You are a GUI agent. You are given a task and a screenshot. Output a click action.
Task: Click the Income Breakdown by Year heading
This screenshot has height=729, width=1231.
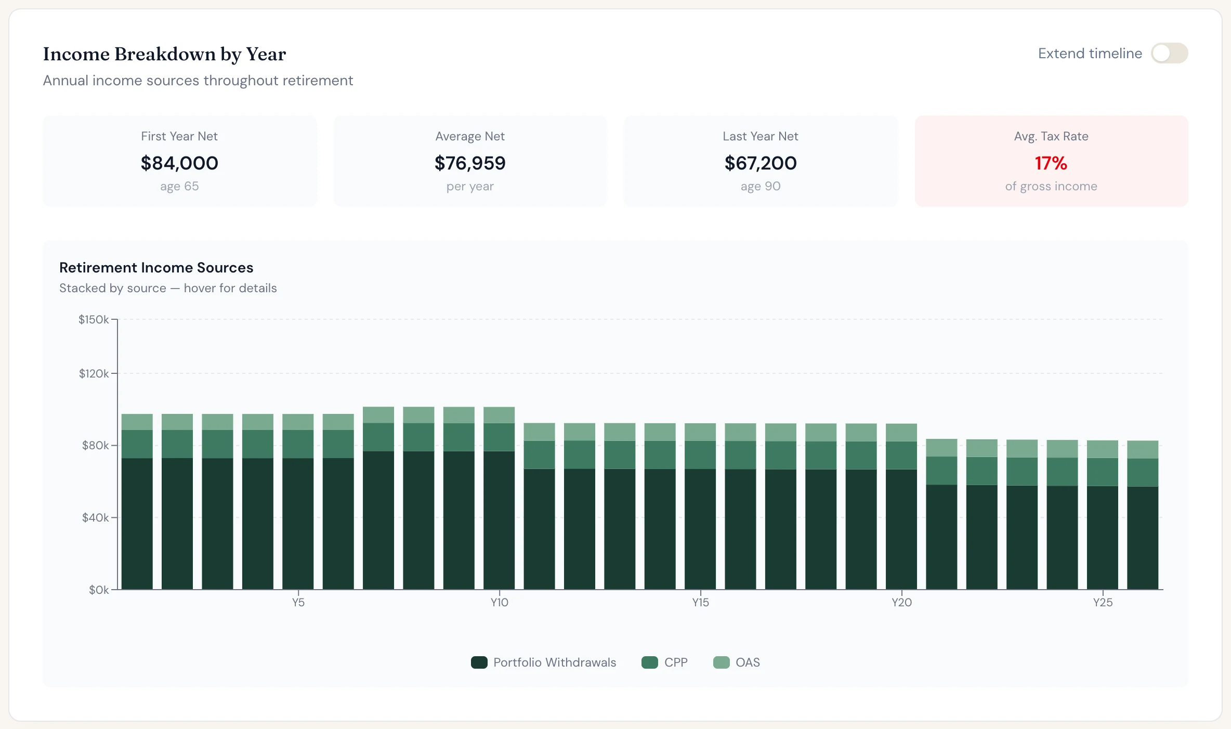(164, 54)
